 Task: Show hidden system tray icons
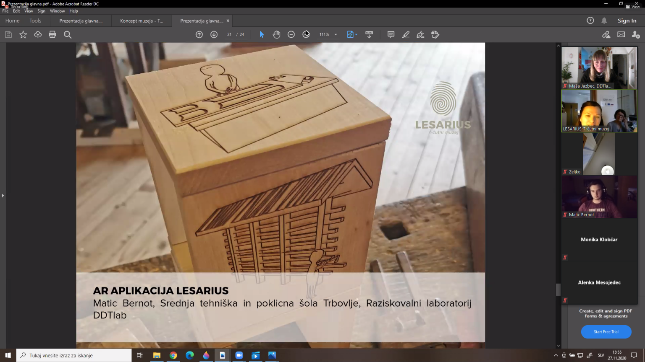coord(556,355)
